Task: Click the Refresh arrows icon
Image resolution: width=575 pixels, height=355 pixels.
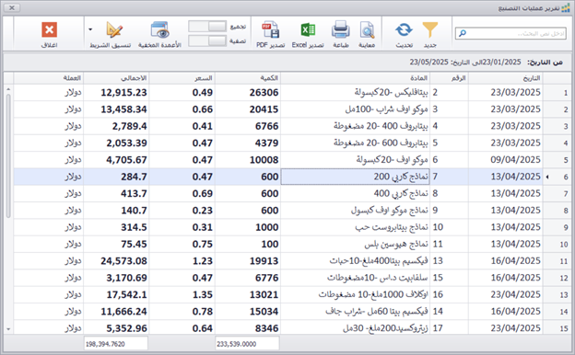Action: click(404, 30)
